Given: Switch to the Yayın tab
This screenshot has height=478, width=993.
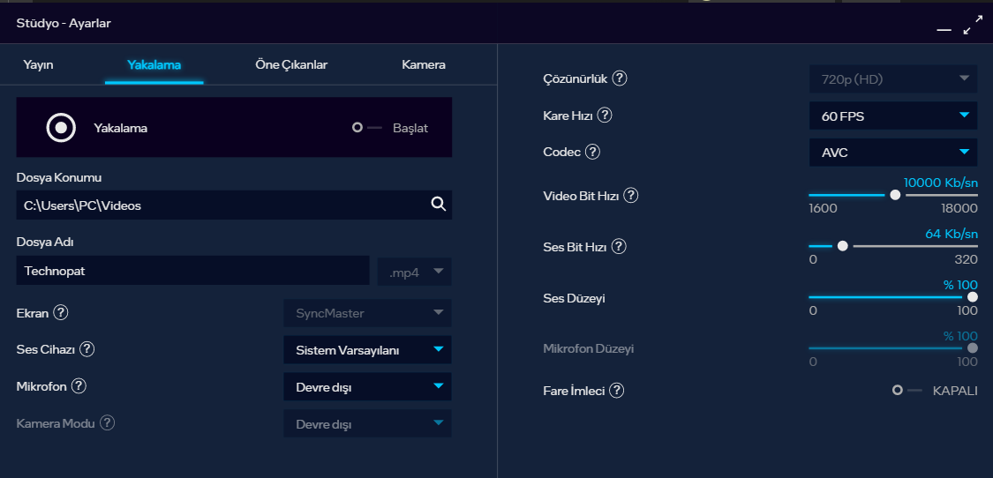Looking at the screenshot, I should pos(39,64).
